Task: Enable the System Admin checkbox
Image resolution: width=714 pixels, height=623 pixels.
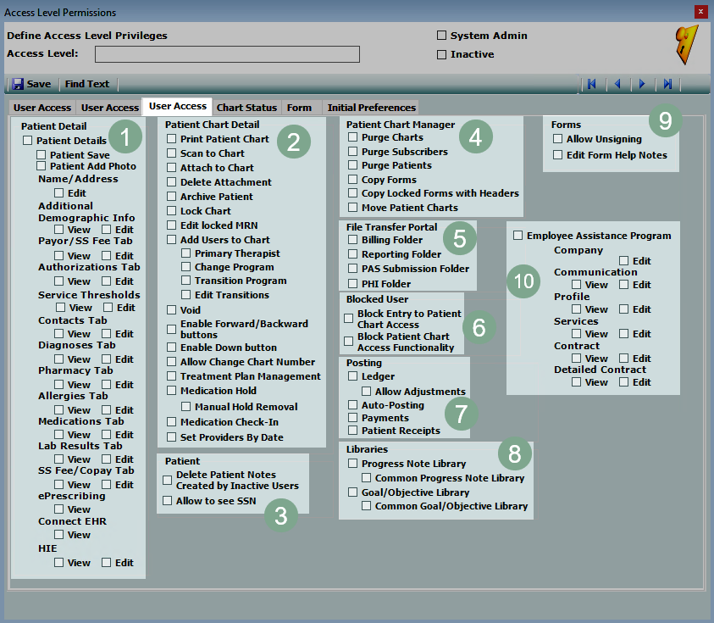Action: coord(441,36)
